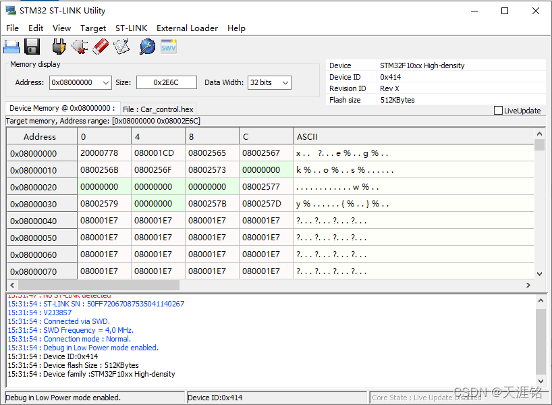The width and height of the screenshot is (552, 405).
Task: Click column header 0
Action: point(104,136)
